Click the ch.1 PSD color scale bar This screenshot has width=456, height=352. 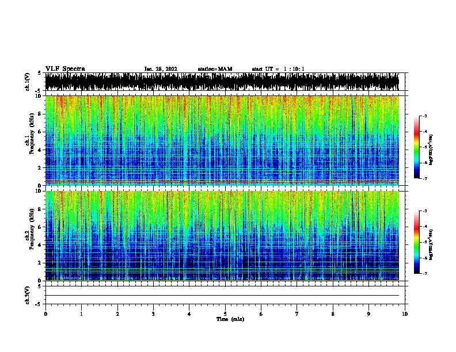(x=416, y=147)
